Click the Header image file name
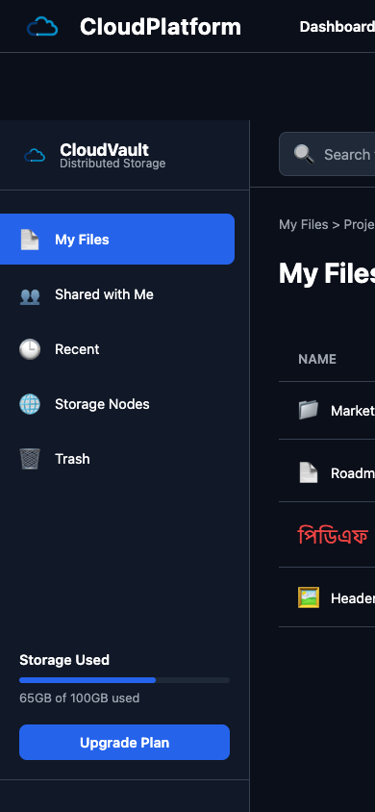The height and width of the screenshot is (812, 375). pos(353,598)
